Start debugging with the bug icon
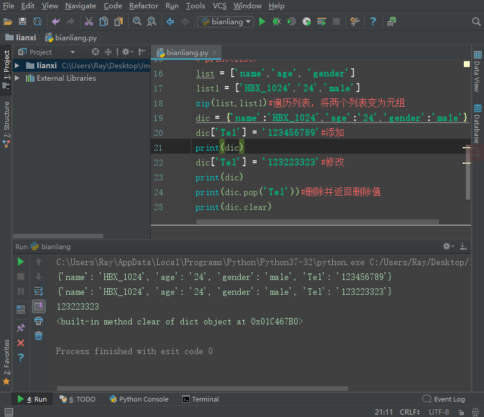Viewport: 484px width, 417px height. pyautogui.click(x=276, y=21)
